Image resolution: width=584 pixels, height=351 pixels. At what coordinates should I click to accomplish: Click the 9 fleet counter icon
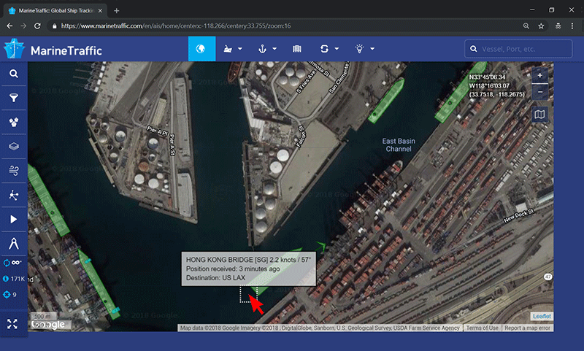pos(9,295)
